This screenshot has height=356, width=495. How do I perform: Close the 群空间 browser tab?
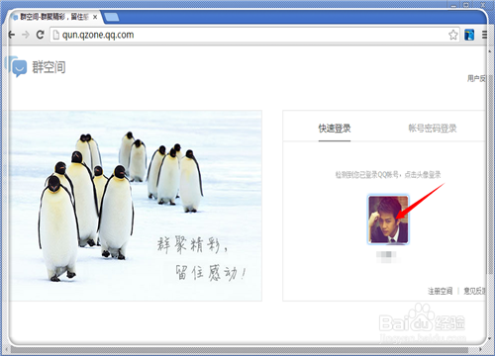coord(95,17)
